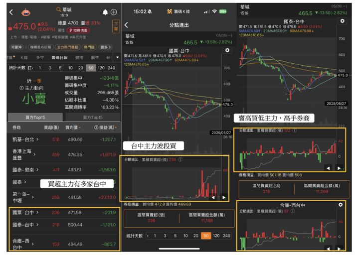This screenshot has width=359, height=257.
Task: Tap the info icon next to 損益(萬)
Action: pyautogui.click(x=96, y=128)
